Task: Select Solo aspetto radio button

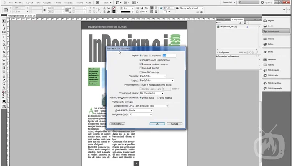Action: click(x=158, y=98)
